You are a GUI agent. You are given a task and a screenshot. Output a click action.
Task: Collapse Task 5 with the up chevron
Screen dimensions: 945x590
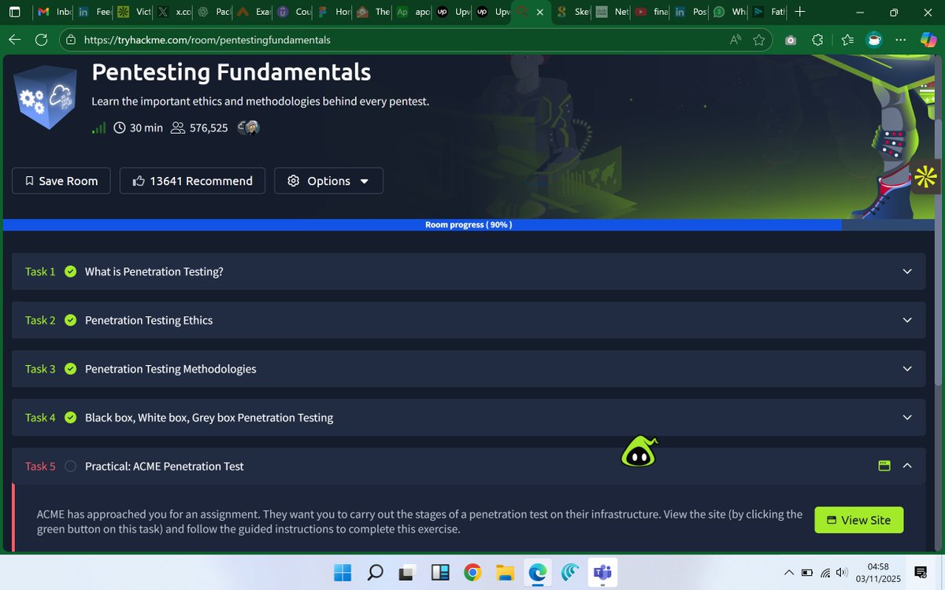tap(907, 466)
